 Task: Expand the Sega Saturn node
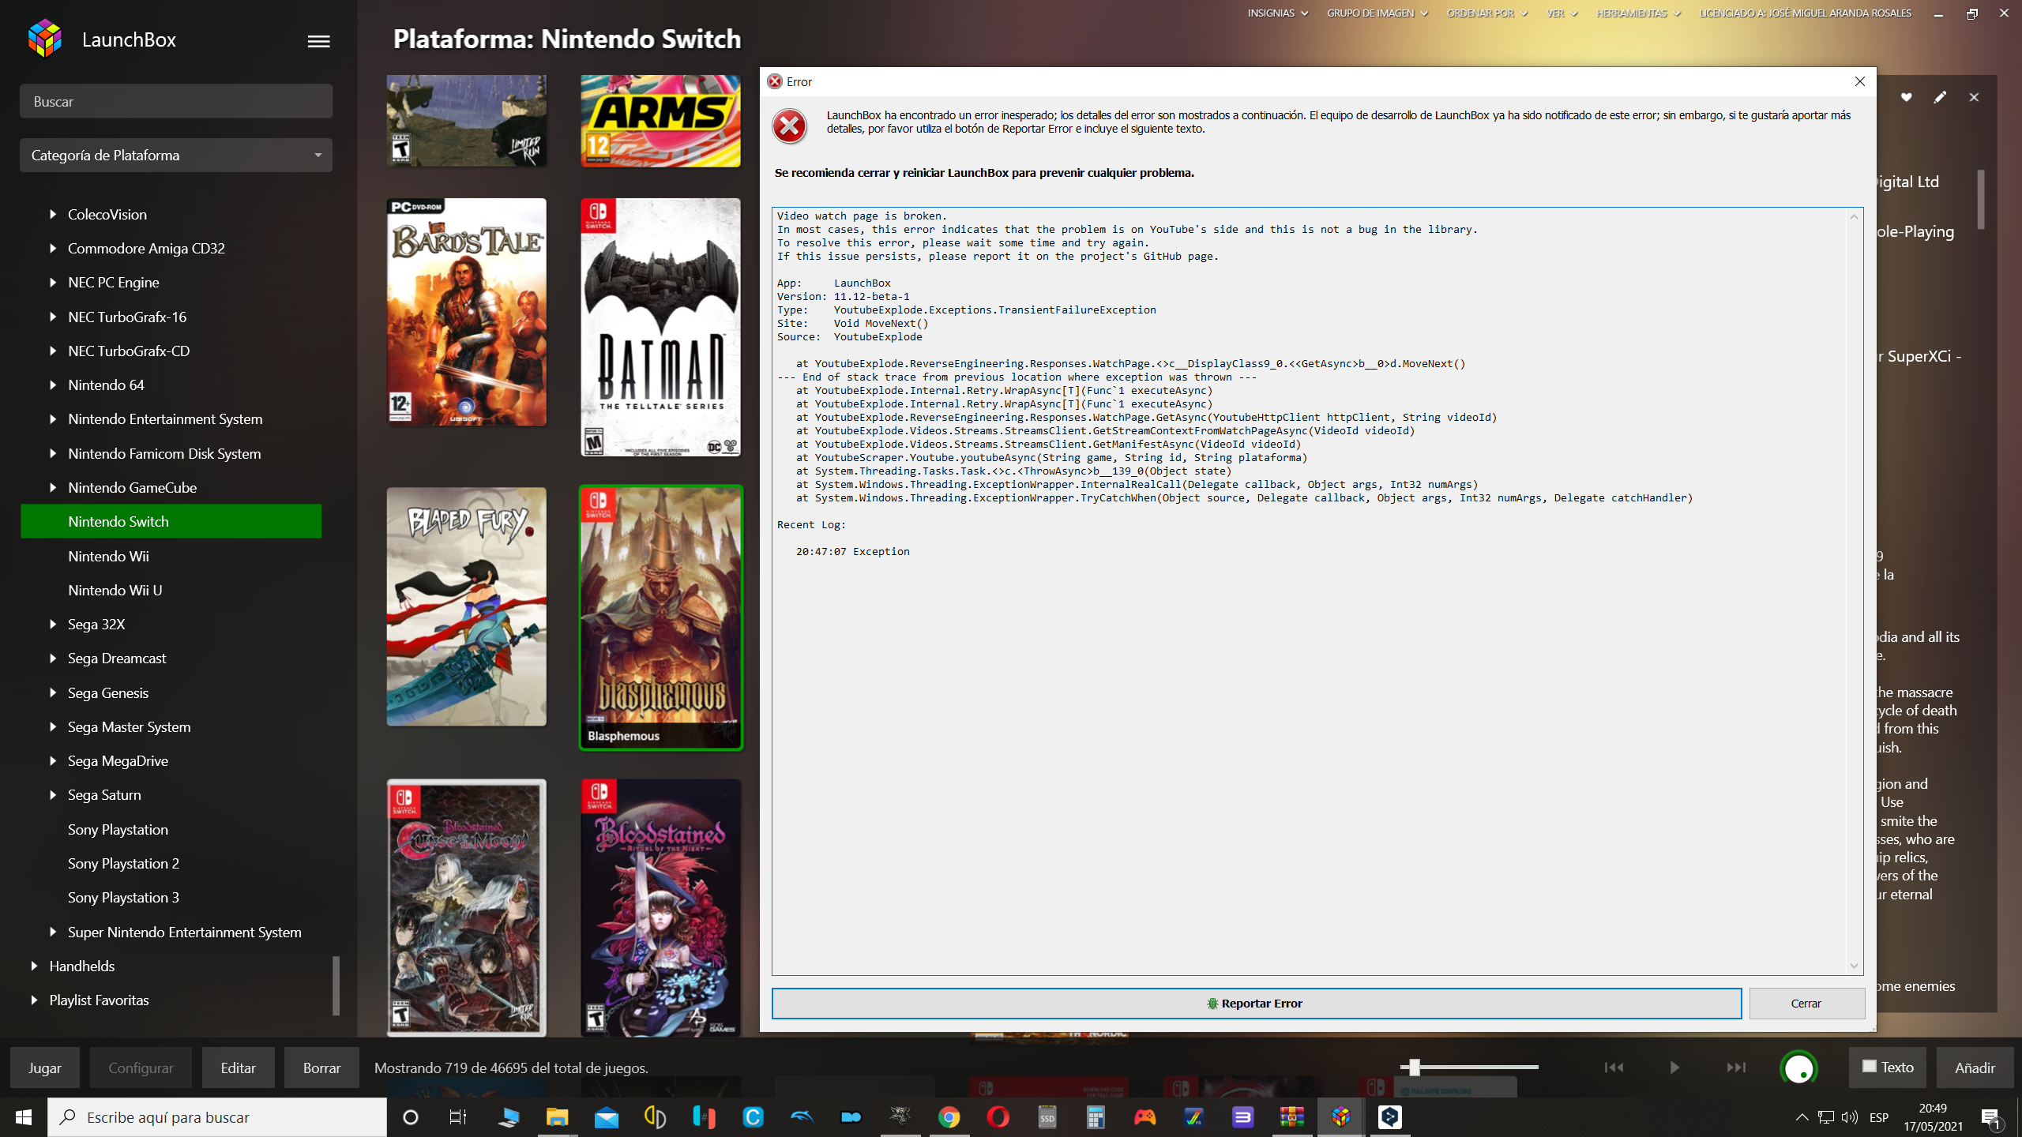pyautogui.click(x=53, y=794)
